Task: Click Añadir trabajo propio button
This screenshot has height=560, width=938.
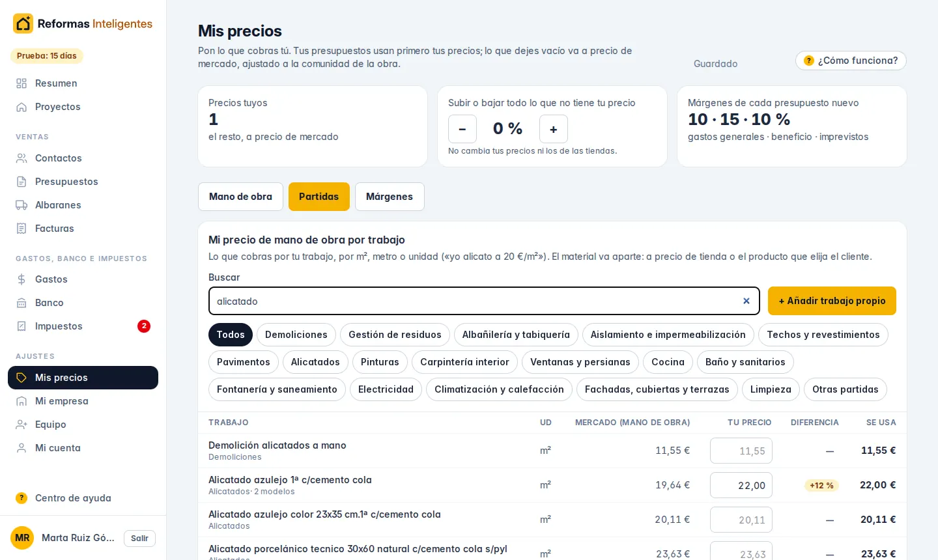Action: [832, 301]
